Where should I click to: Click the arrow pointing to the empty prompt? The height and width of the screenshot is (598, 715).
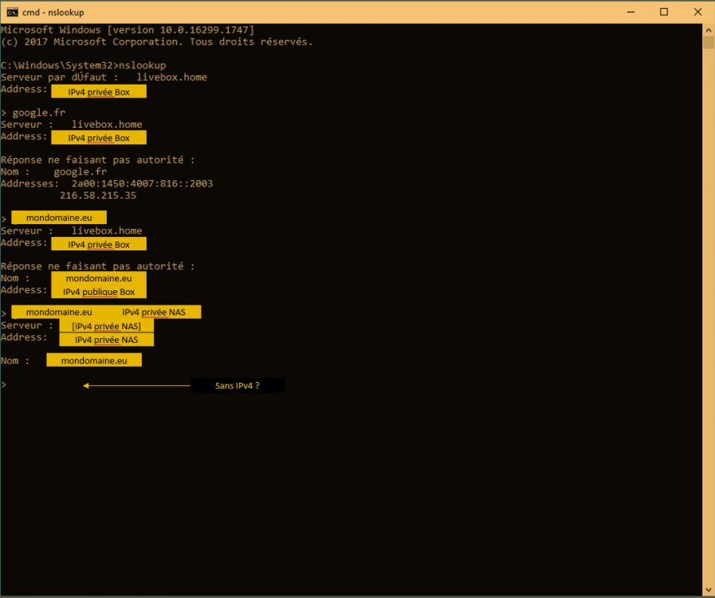pyautogui.click(x=136, y=386)
